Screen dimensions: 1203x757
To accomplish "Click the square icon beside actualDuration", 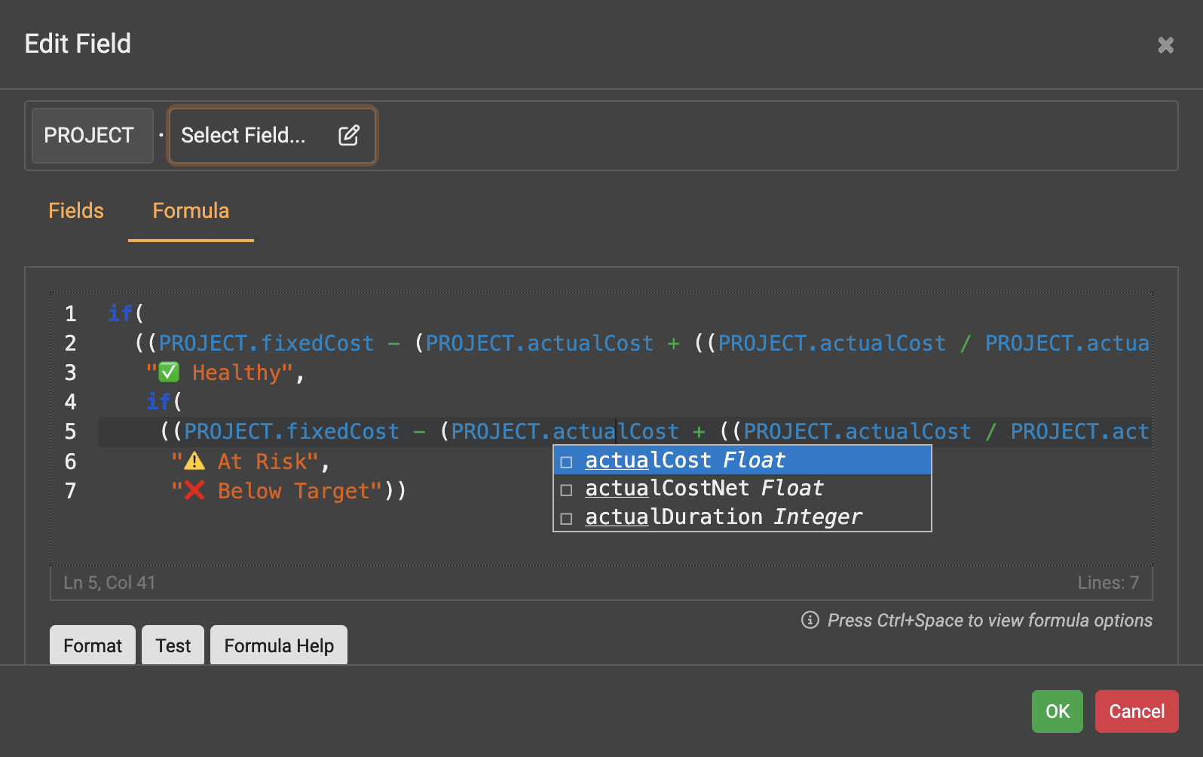I will pos(567,519).
